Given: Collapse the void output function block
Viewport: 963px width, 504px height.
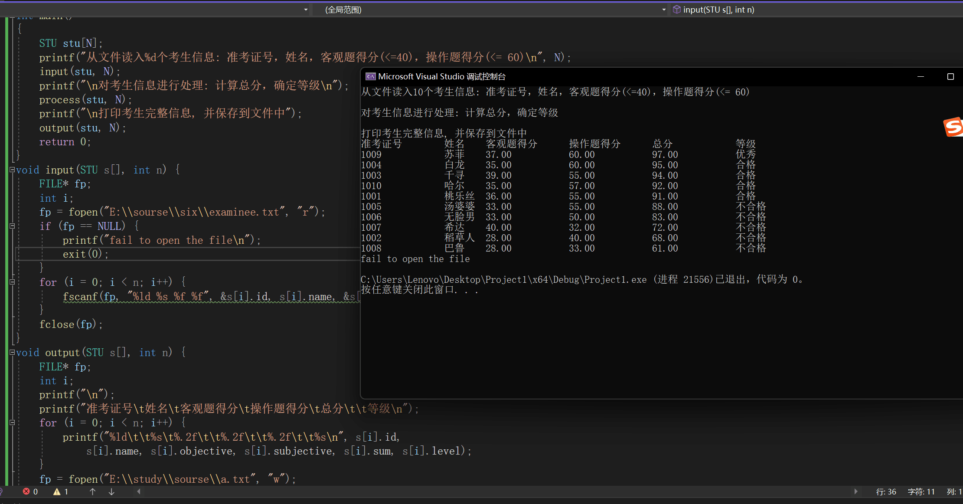Looking at the screenshot, I should (x=12, y=352).
